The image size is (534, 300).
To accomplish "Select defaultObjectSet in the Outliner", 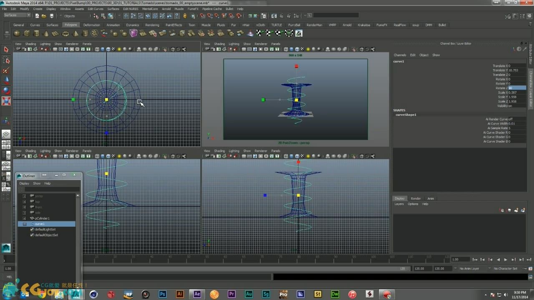I will coord(46,235).
